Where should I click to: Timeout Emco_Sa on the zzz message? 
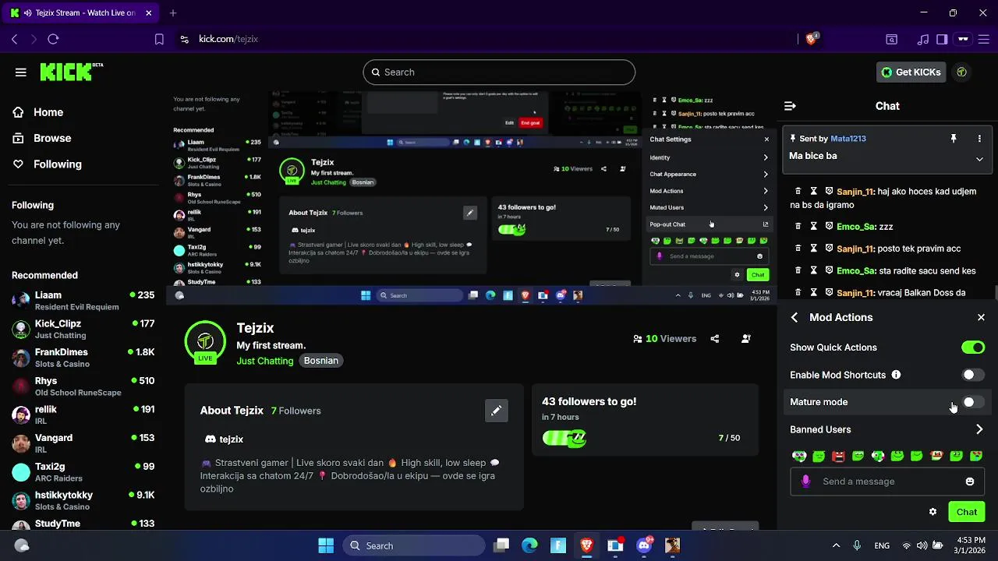pyautogui.click(x=813, y=227)
